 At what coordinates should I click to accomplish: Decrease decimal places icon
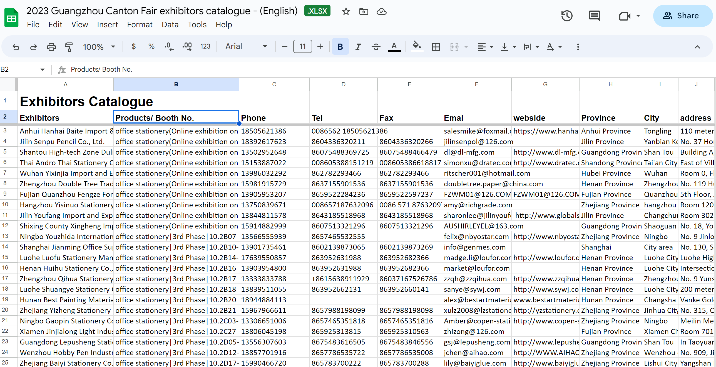[169, 46]
